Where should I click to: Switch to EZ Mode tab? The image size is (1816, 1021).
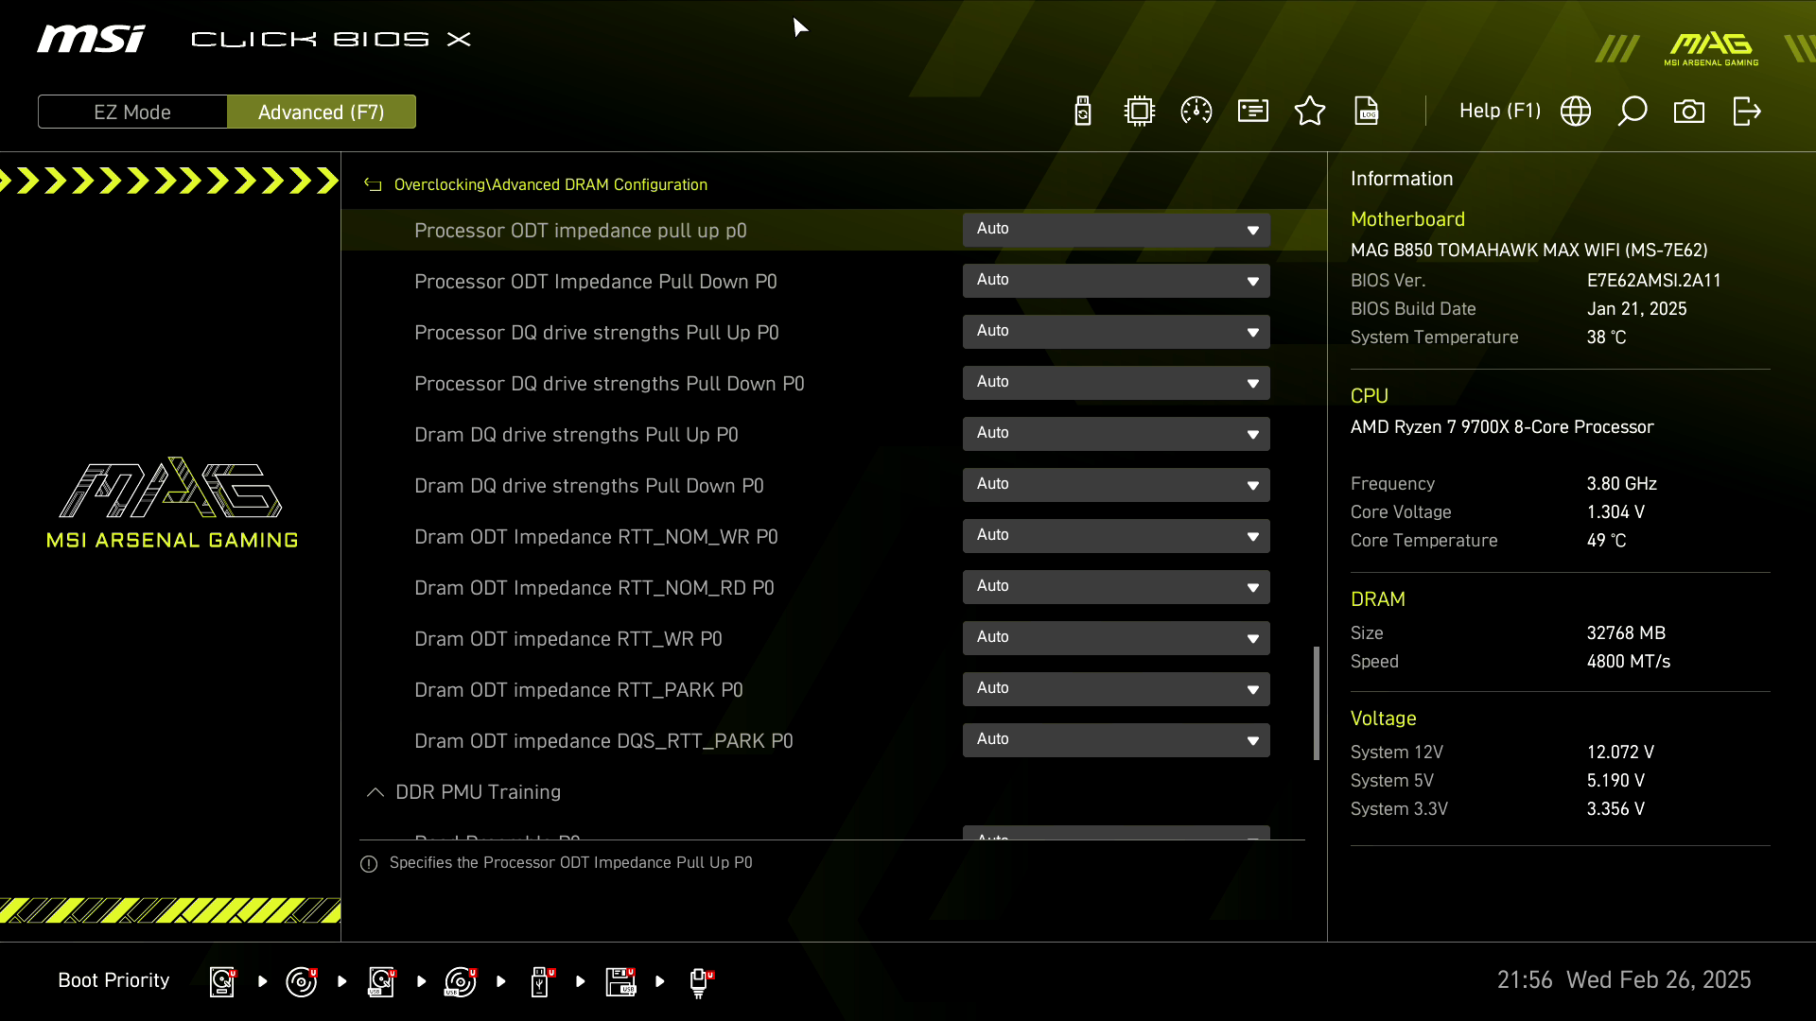[x=132, y=111]
